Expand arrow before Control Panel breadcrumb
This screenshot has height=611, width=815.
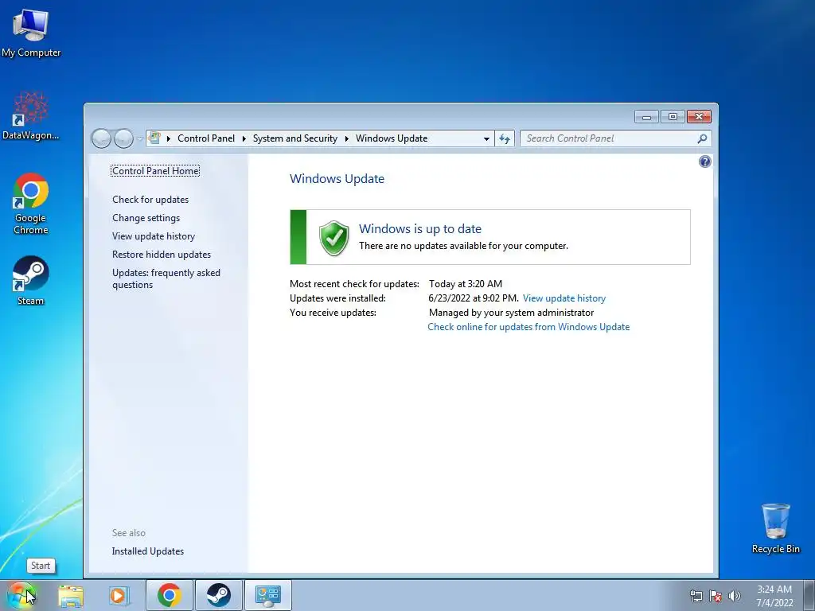pos(169,138)
